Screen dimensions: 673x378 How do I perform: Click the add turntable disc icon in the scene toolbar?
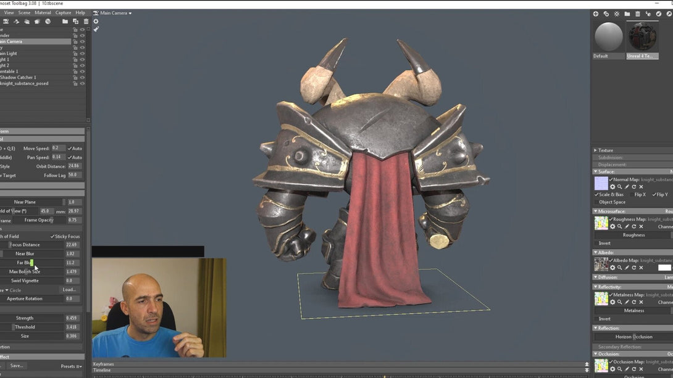48,22
